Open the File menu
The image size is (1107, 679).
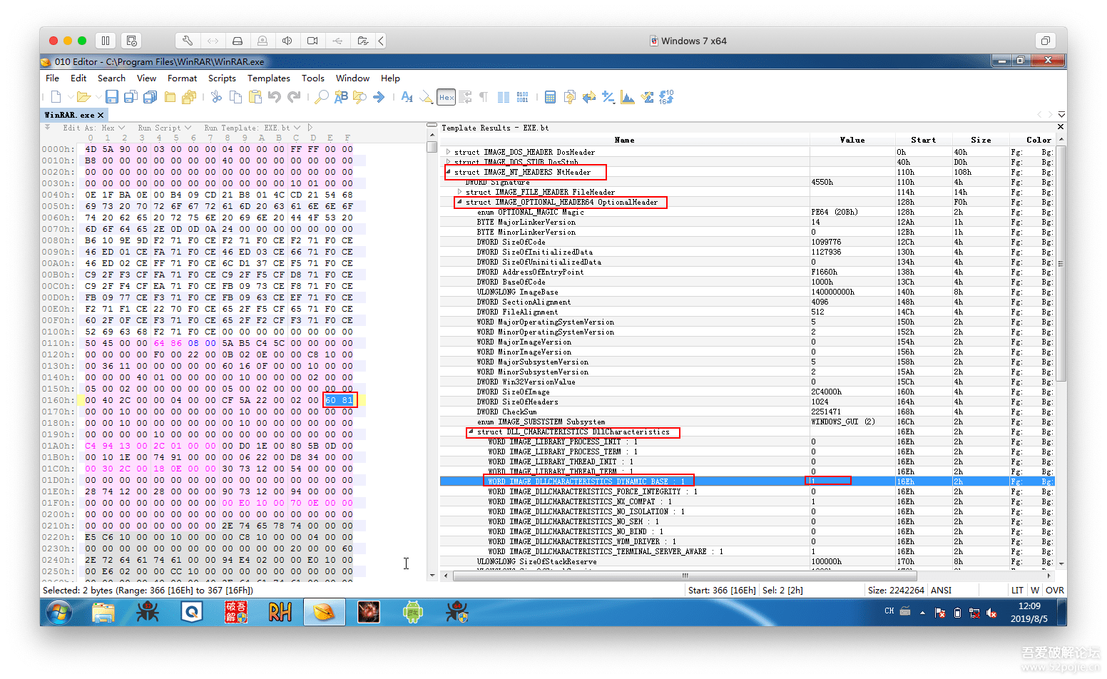[x=52, y=78]
